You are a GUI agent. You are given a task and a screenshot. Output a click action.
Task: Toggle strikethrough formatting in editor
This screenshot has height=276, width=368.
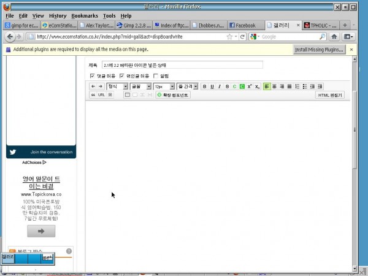click(x=227, y=86)
